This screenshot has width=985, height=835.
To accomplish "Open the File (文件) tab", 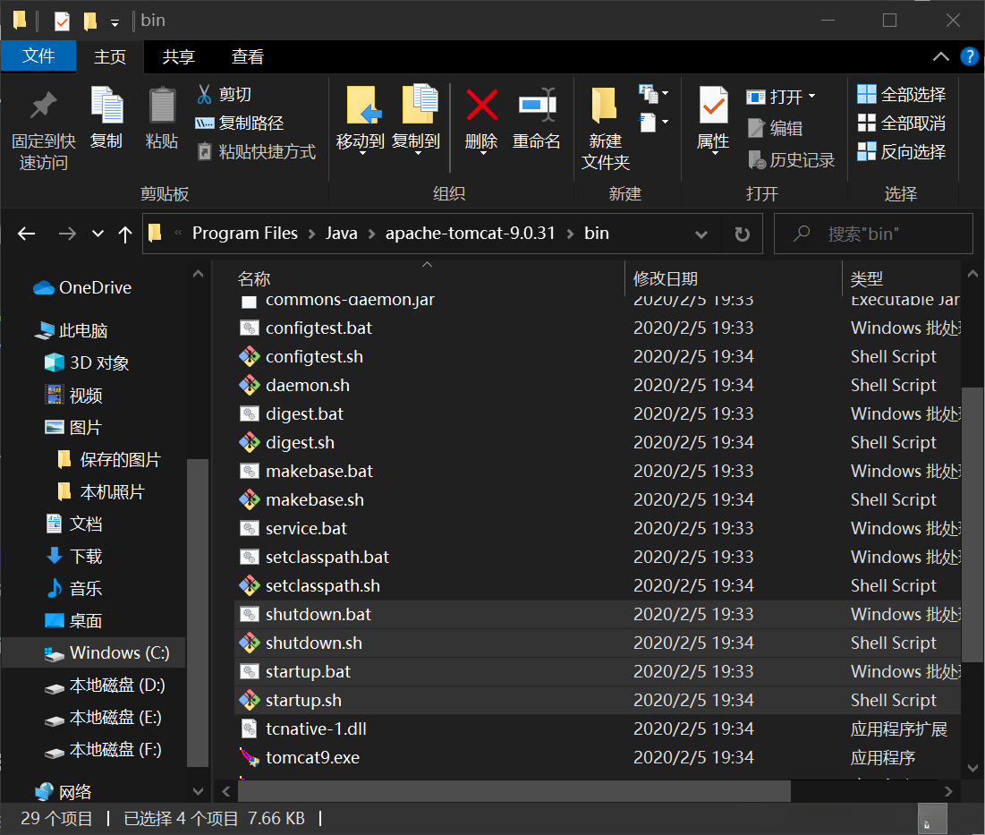I will 38,55.
